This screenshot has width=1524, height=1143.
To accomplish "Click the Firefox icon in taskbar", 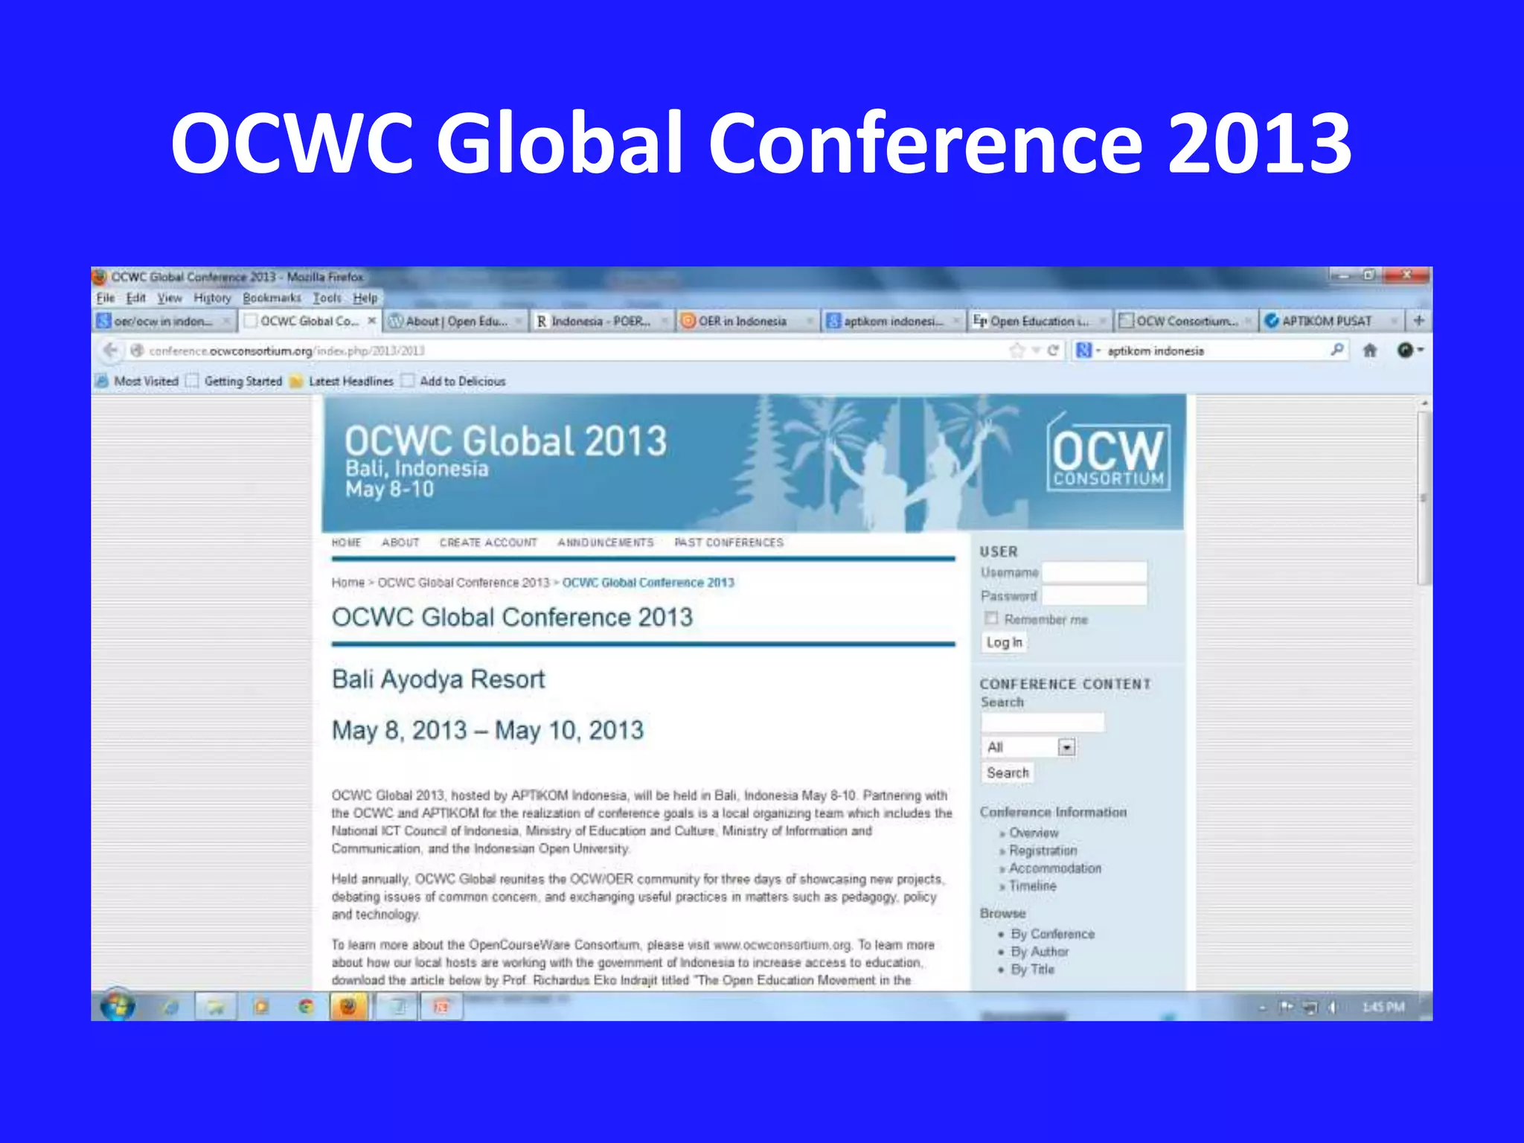I will pos(348,1007).
